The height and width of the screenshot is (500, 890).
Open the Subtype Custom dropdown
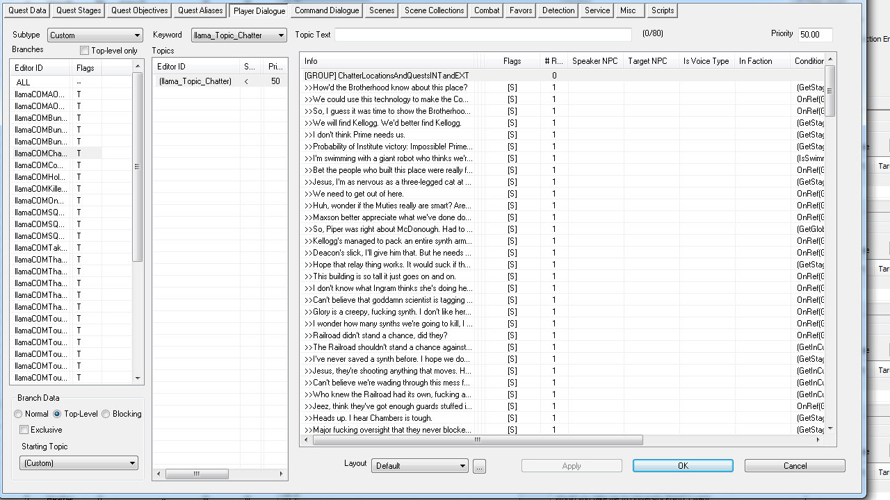(95, 35)
